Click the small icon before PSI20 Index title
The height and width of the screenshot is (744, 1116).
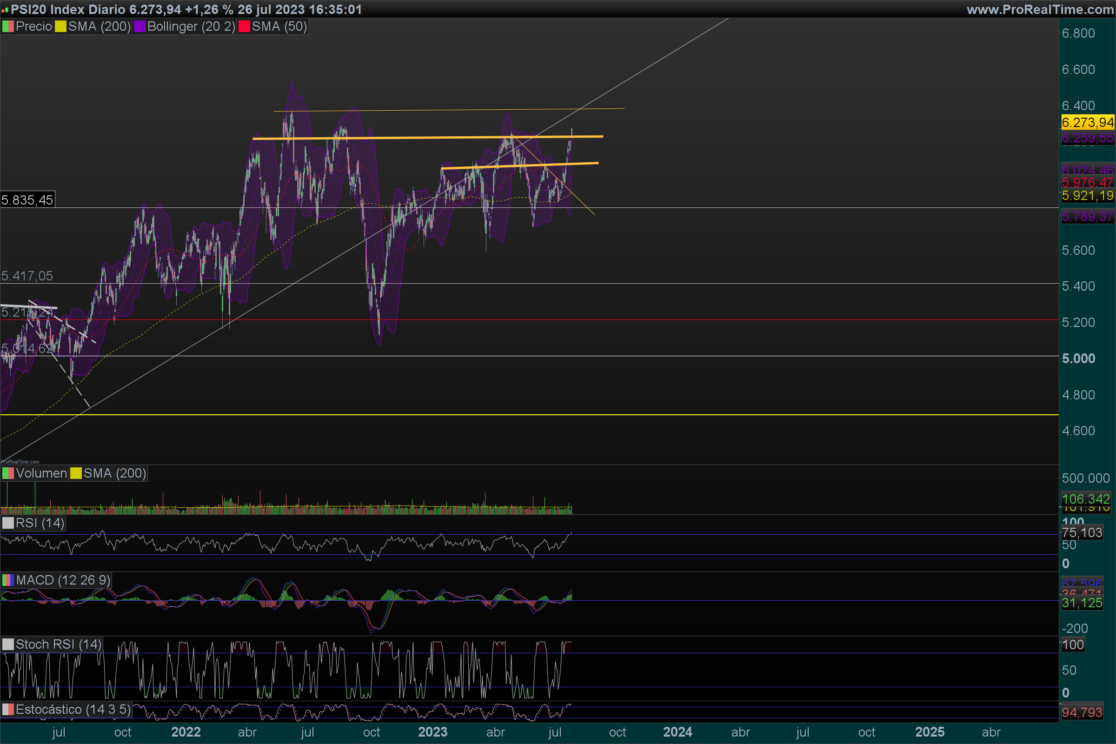5,10
